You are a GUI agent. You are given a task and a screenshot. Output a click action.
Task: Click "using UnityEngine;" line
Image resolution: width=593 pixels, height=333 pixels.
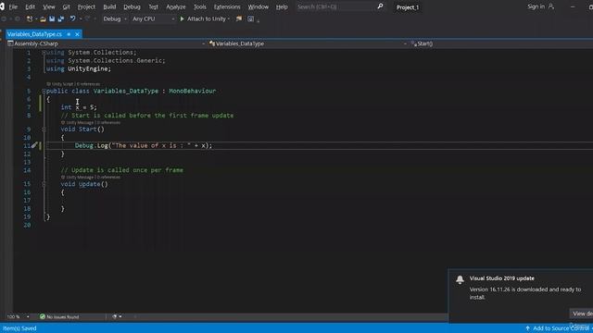tap(79, 68)
